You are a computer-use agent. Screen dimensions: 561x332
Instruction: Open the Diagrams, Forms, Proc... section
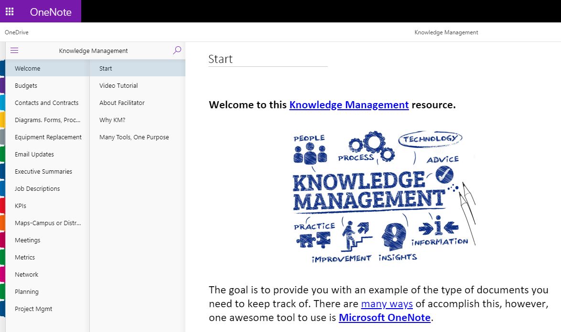[x=47, y=120]
